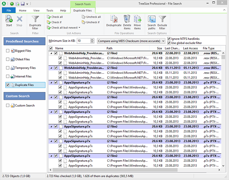Viewport: 229px width, 180px height.
Task: Click the Uncheck all icon
Action: pos(84,17)
